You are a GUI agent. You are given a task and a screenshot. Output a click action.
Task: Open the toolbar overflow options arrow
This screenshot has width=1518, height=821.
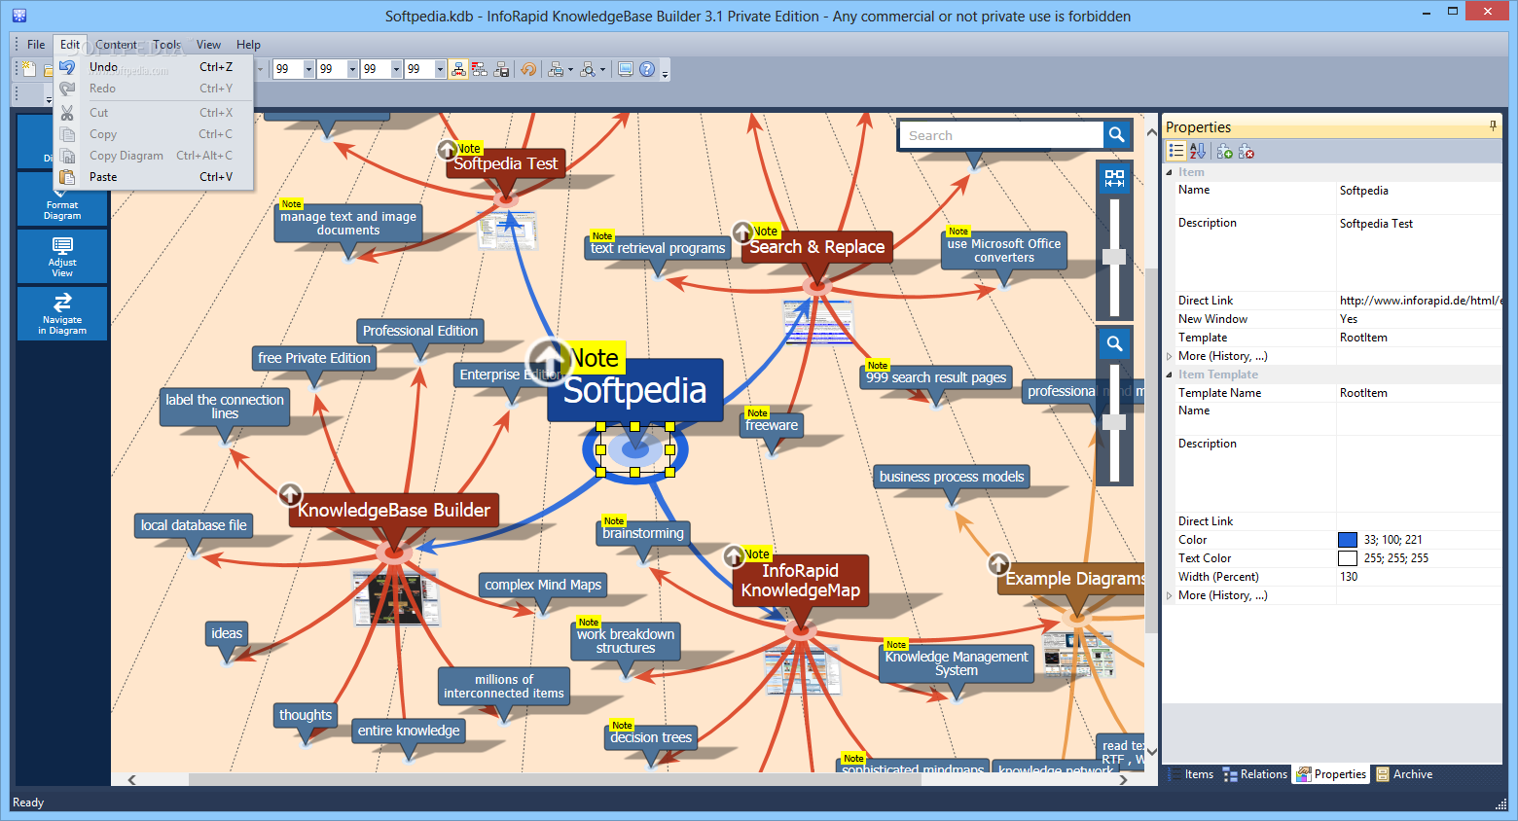(x=665, y=72)
